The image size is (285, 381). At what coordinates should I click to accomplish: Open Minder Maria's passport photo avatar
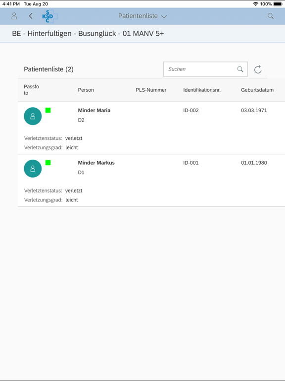click(33, 116)
